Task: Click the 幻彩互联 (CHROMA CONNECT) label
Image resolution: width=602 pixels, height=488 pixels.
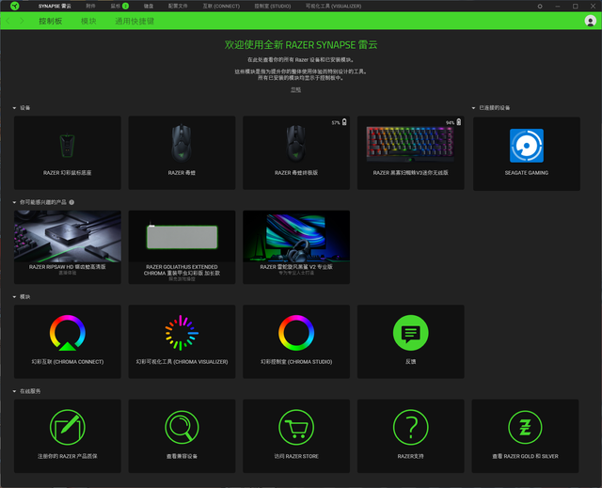Action: click(x=68, y=362)
